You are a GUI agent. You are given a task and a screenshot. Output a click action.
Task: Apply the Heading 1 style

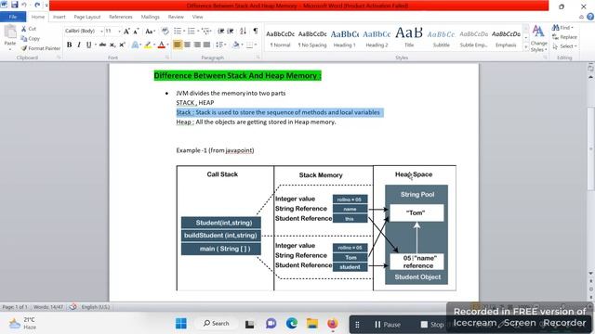pos(345,38)
